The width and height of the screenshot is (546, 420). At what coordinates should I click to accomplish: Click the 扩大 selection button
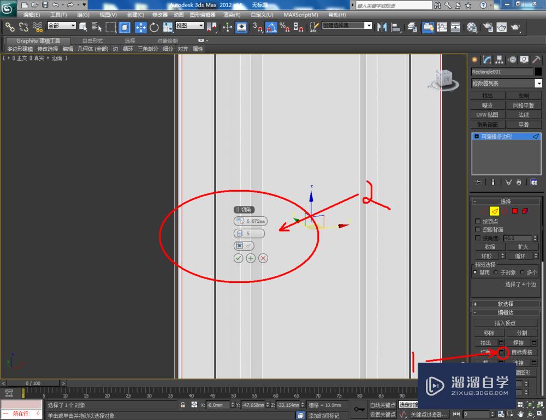(523, 246)
